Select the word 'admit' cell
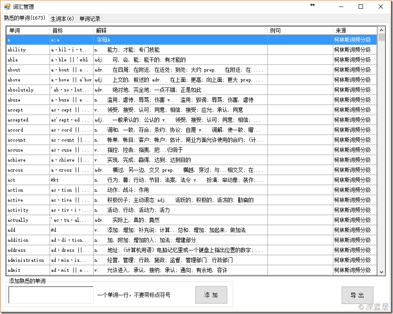Screen dimensions: 393x314 (28, 270)
